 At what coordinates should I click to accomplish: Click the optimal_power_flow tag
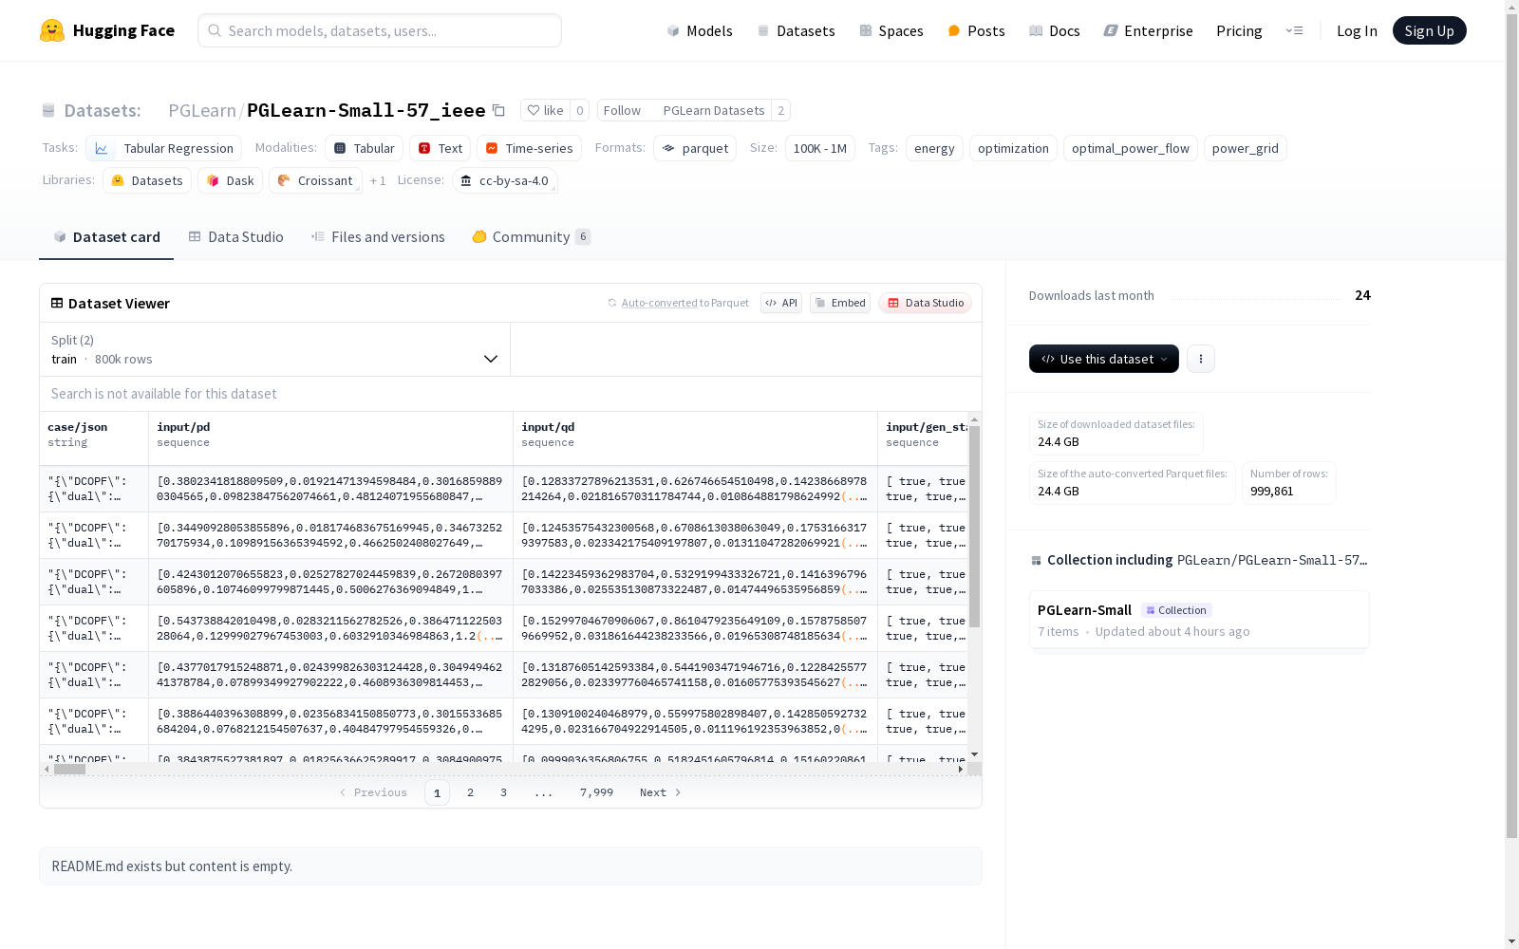tap(1130, 148)
